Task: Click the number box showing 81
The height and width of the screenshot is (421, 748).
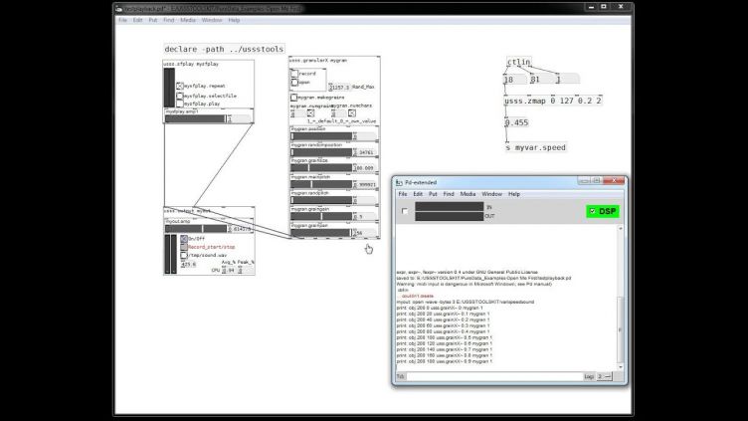Action: coord(542,80)
